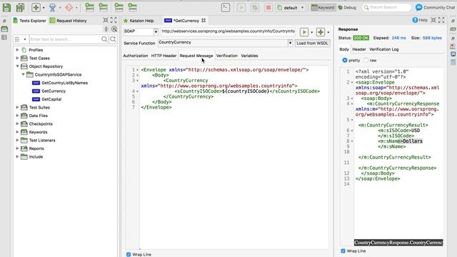The image size is (457, 257).
Task: Toggle the response Wrap Line checkbox
Action: tap(343, 251)
